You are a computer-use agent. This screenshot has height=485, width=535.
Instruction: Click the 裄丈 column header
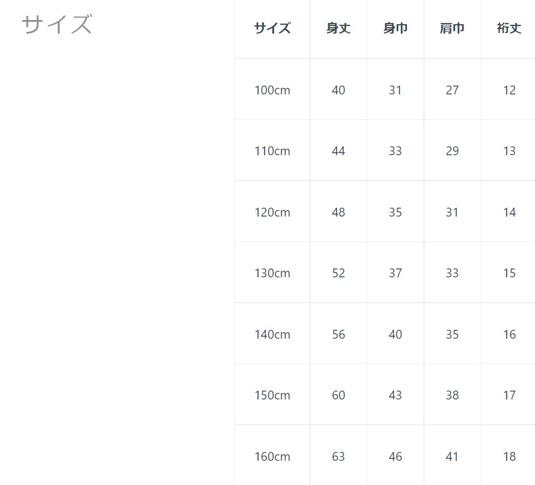tap(509, 28)
